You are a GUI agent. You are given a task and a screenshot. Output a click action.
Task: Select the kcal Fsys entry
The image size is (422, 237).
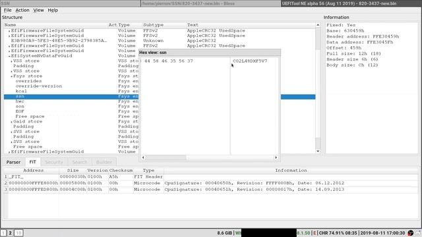pos(21,91)
